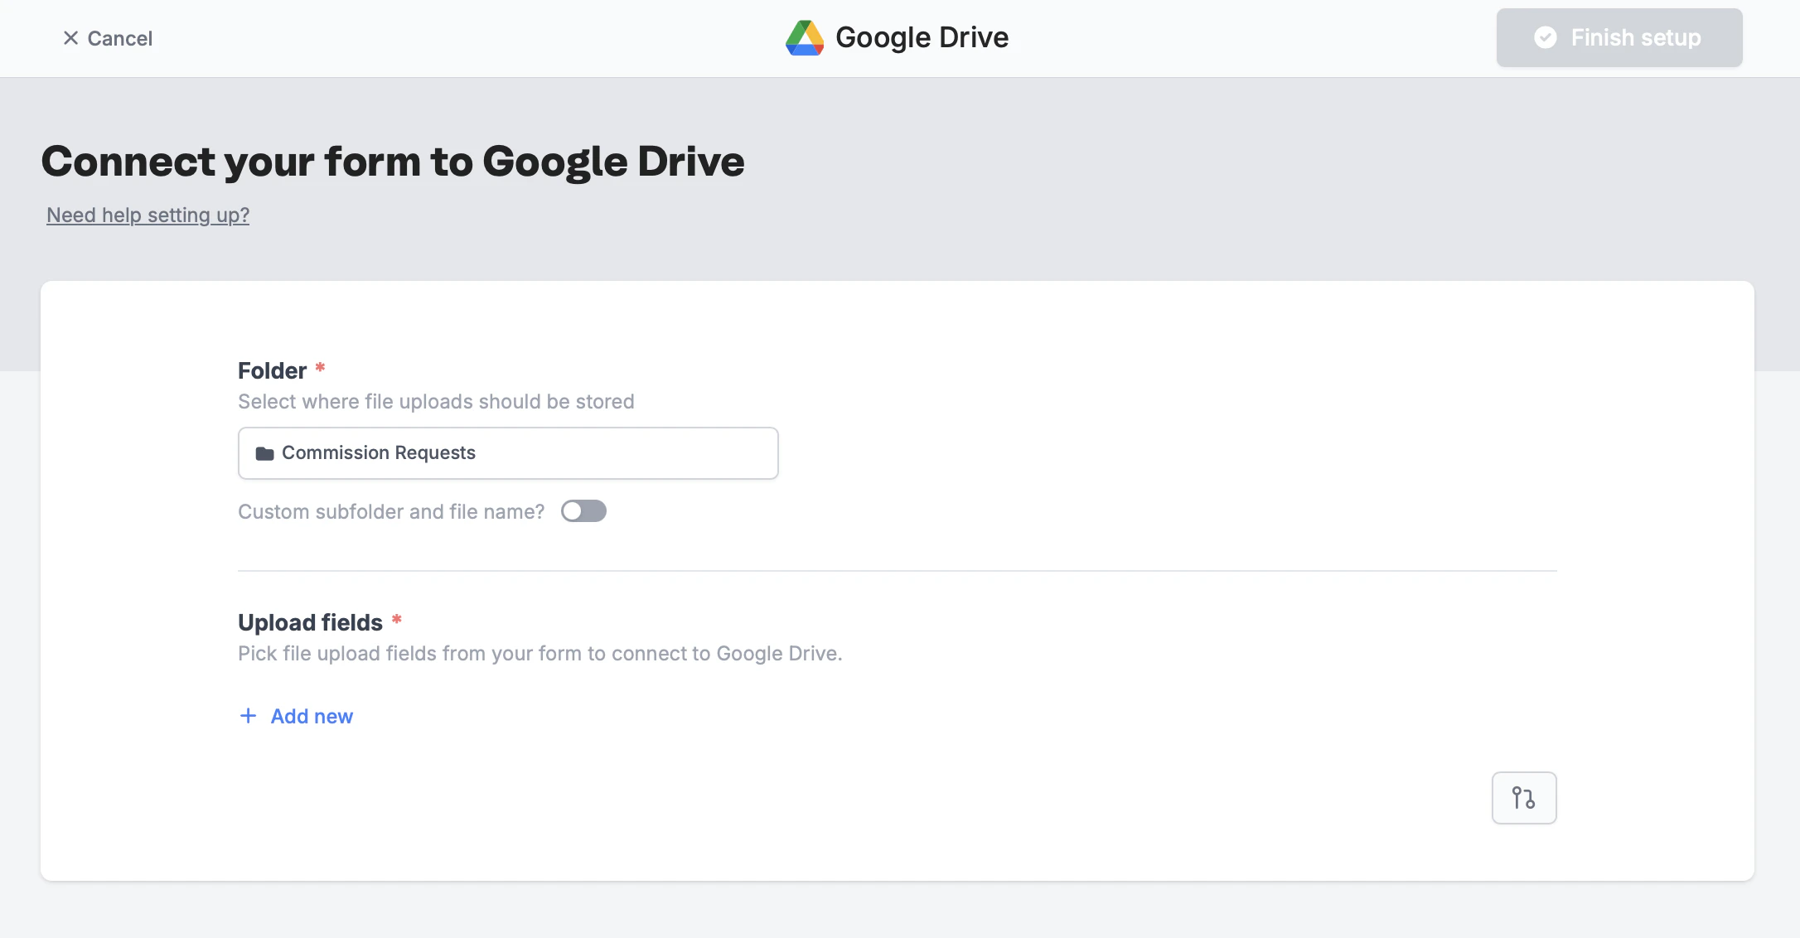Click the checkmark icon inside Finish setup

pyautogui.click(x=1546, y=37)
